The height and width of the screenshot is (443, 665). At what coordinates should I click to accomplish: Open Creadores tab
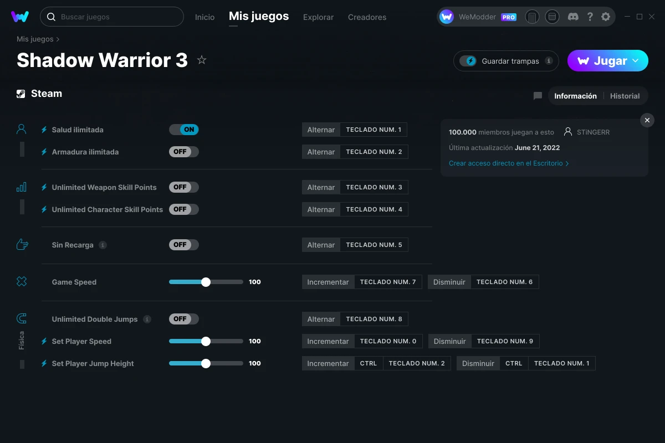367,17
